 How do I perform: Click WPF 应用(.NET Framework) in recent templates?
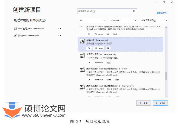31,29
